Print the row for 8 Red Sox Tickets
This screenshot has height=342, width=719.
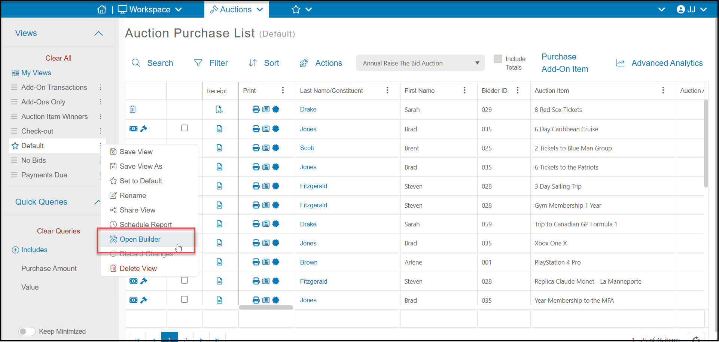click(x=256, y=109)
